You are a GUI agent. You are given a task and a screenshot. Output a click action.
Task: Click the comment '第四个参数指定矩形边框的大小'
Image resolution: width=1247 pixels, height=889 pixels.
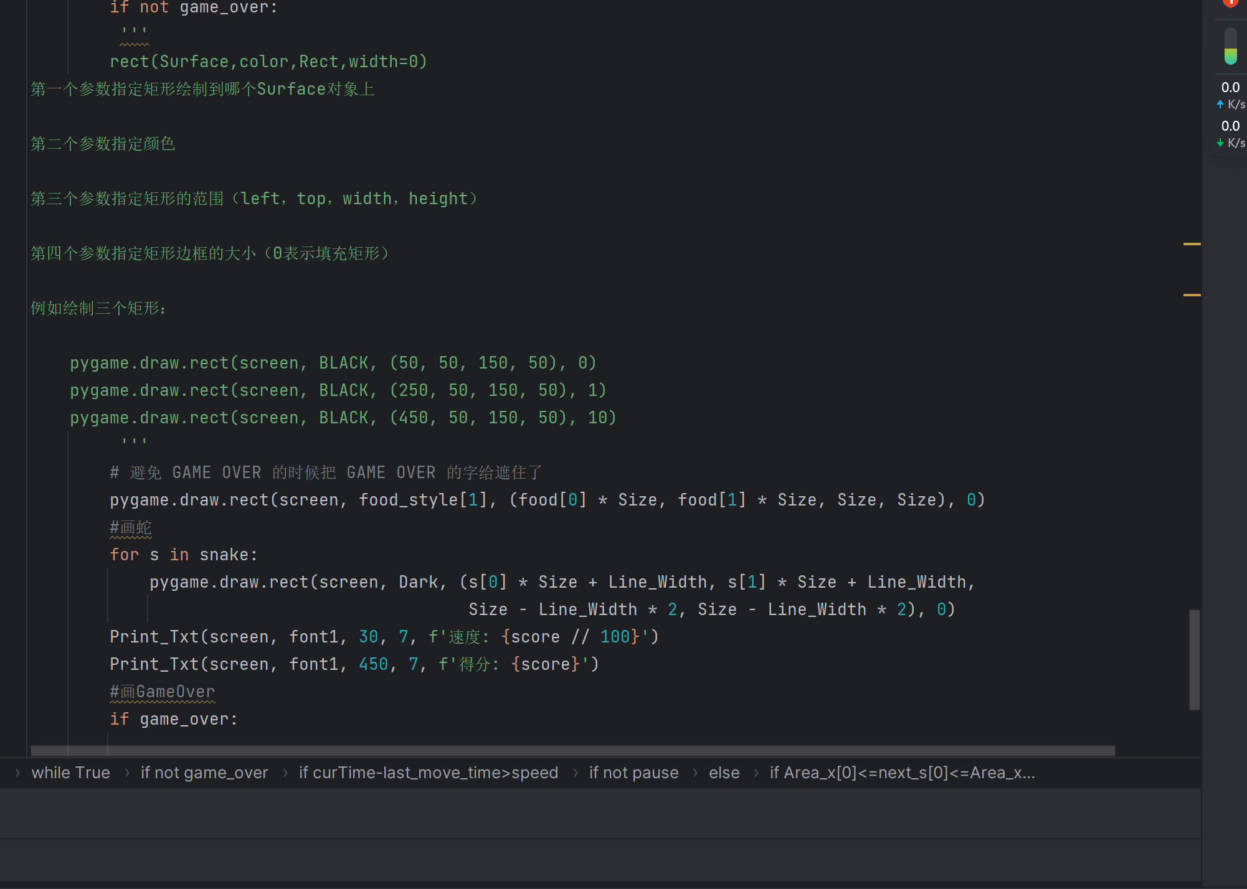point(211,253)
